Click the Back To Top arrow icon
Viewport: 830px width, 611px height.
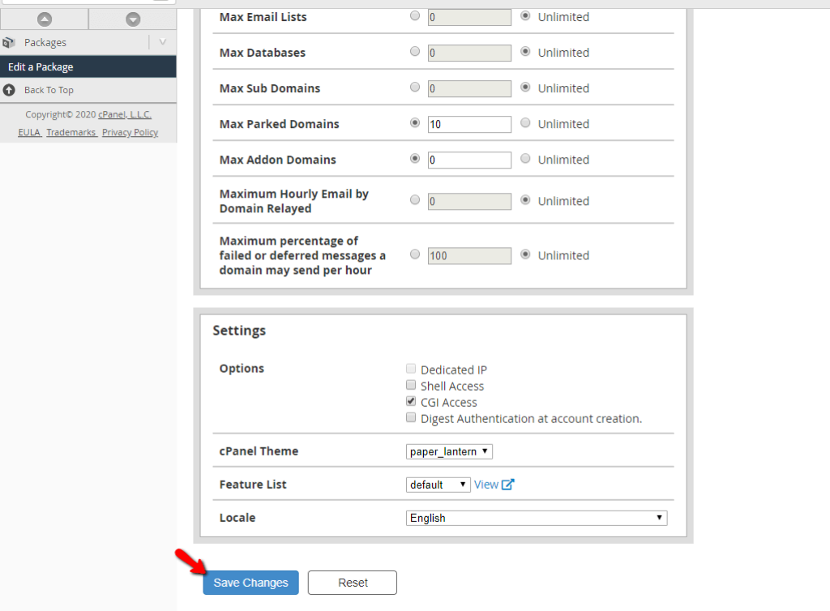9,90
